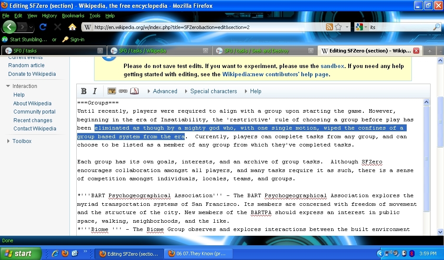444x260 pixels.
Task: Follow the sandbox link in notice
Action: [x=333, y=66]
